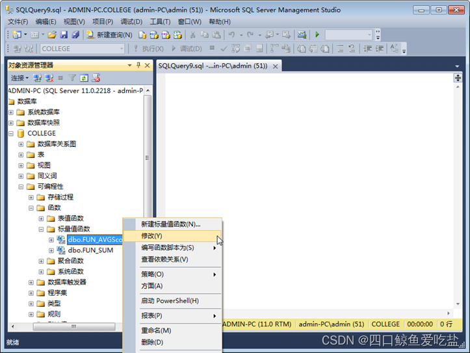
Task: Expand the 数据库快照 folder
Action: (11, 123)
